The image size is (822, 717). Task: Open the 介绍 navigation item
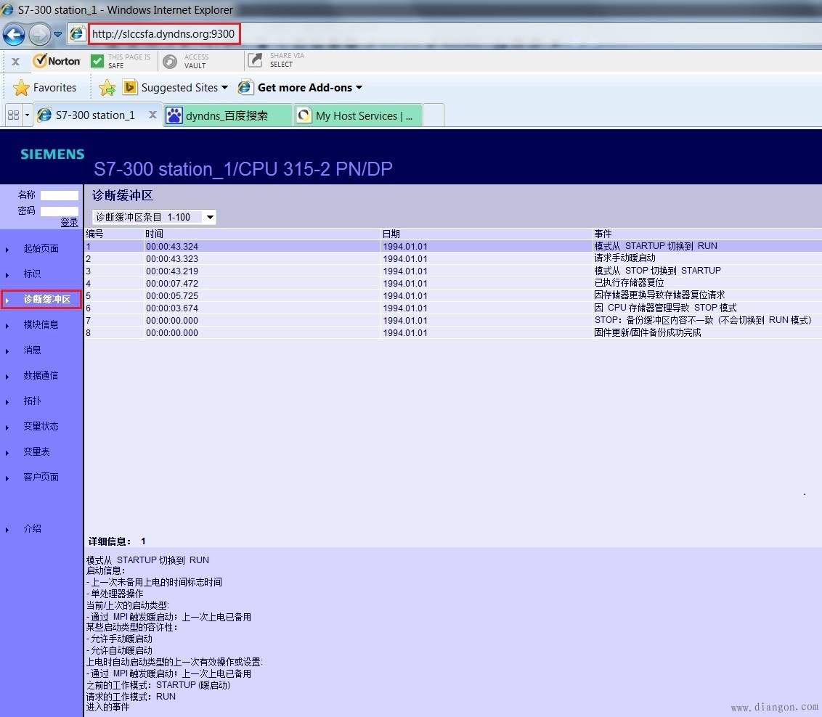(32, 528)
